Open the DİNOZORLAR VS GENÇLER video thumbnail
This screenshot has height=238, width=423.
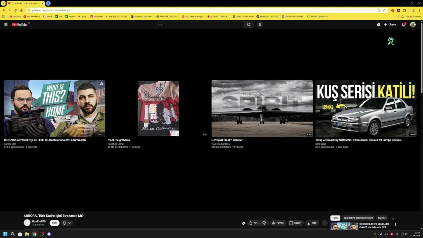coord(55,108)
